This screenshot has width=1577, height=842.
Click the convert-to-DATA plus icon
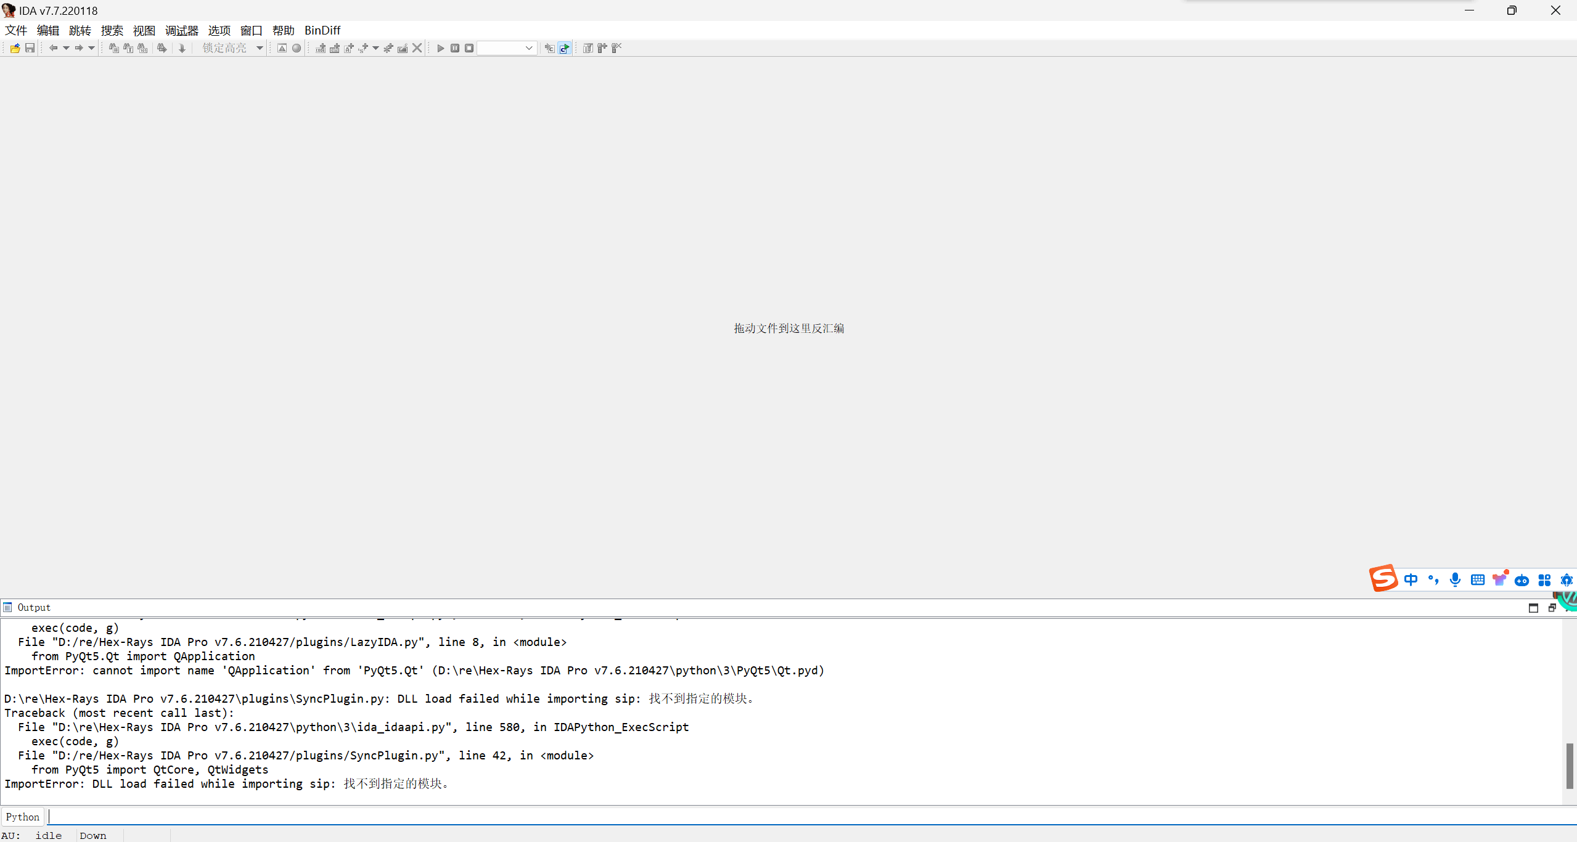pyautogui.click(x=335, y=48)
